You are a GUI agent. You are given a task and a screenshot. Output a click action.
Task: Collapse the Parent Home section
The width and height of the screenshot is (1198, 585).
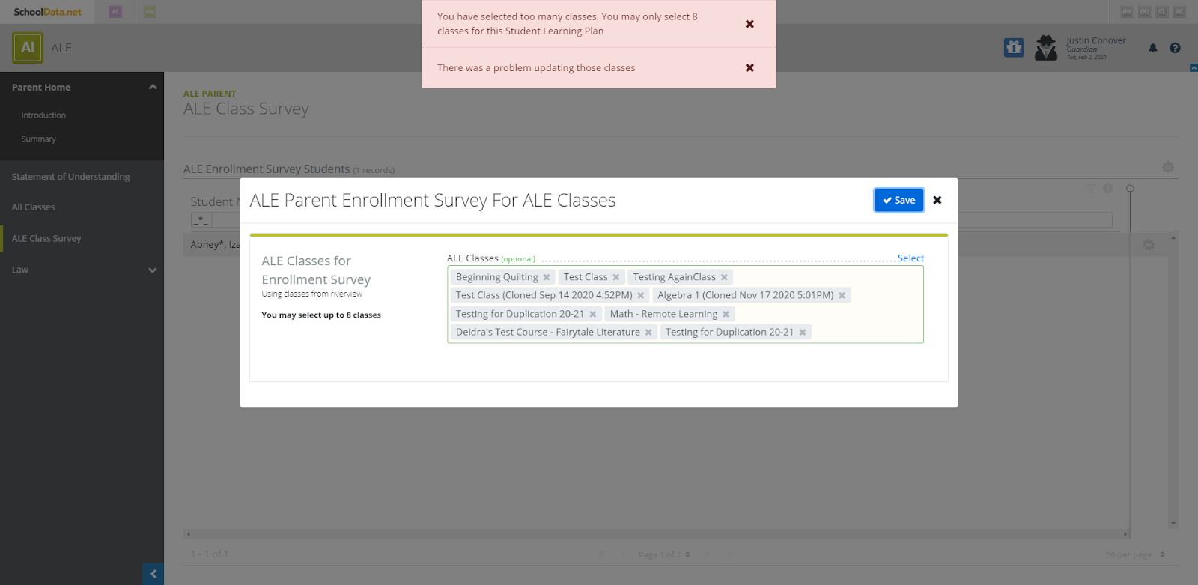point(153,87)
